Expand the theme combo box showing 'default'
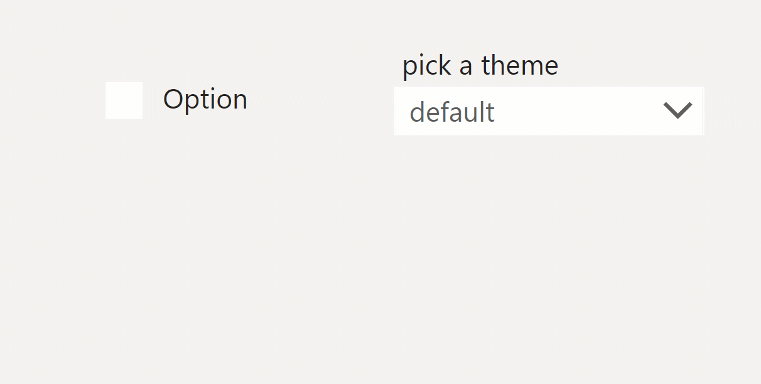The image size is (761, 384). click(x=549, y=111)
